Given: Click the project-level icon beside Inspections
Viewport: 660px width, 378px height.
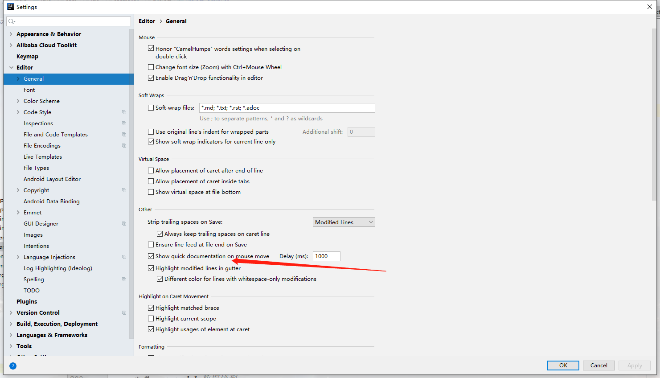Looking at the screenshot, I should point(124,123).
